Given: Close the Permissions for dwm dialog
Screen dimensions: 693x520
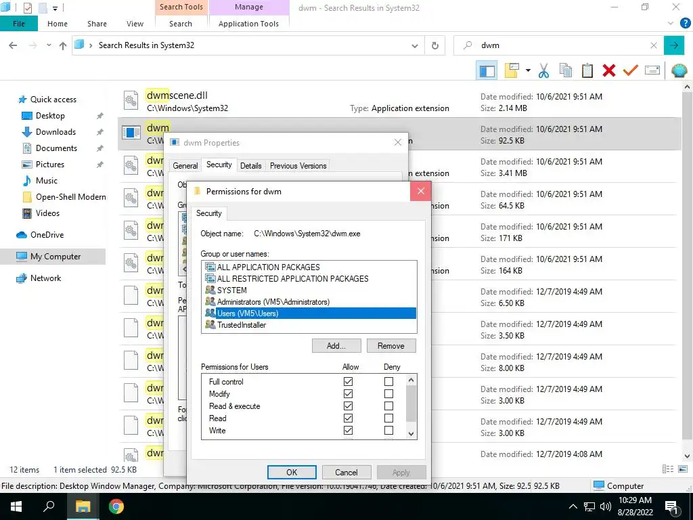Looking at the screenshot, I should pyautogui.click(x=421, y=191).
